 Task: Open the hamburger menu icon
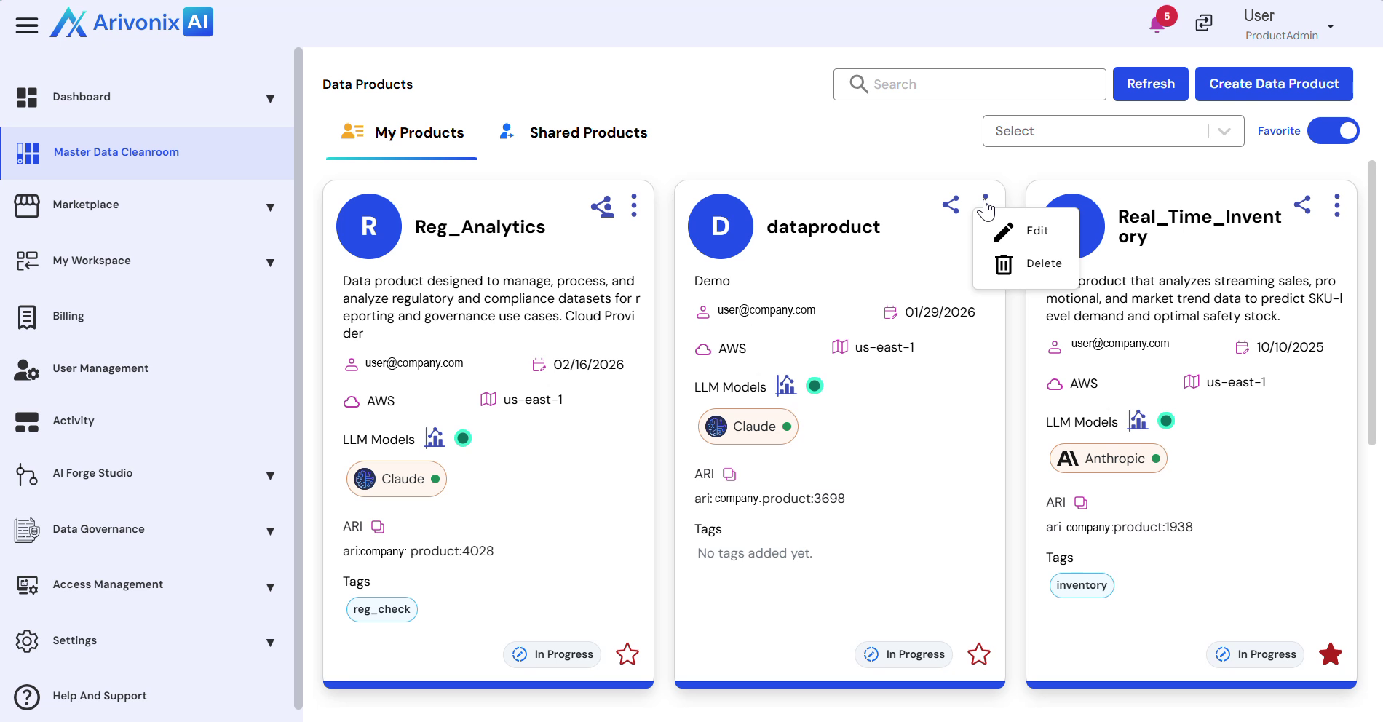pyautogui.click(x=27, y=25)
